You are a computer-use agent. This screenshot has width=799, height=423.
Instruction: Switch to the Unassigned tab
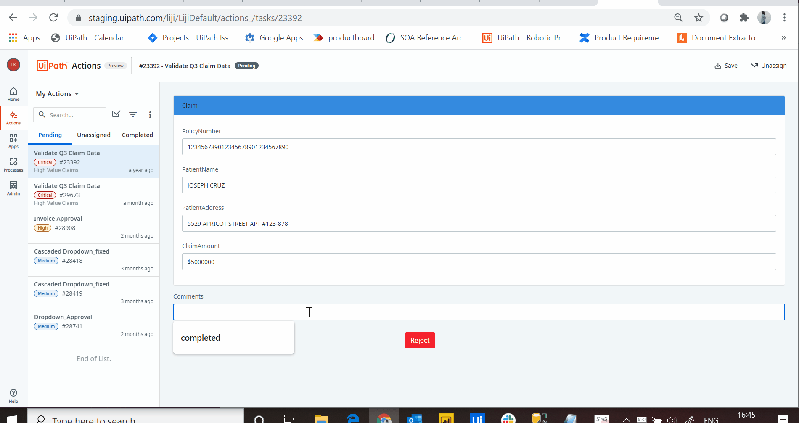tap(93, 135)
